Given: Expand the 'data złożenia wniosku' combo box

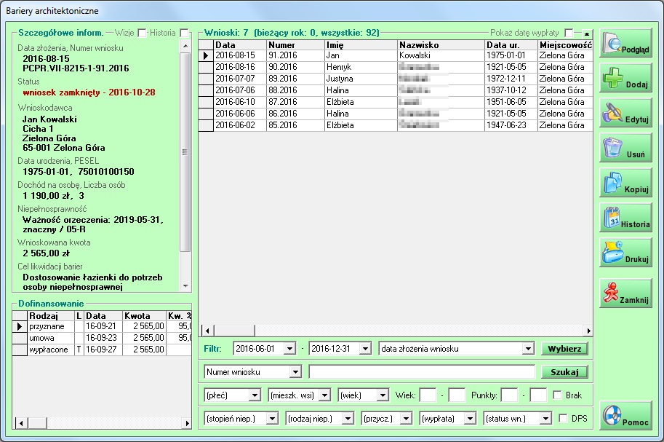Looking at the screenshot, I should pos(528,349).
